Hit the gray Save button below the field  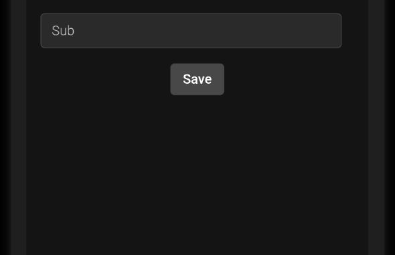(x=197, y=79)
